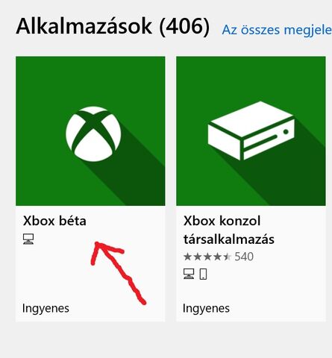
Task: Click the PC device icon under Xbox béta
Action: pos(28,239)
